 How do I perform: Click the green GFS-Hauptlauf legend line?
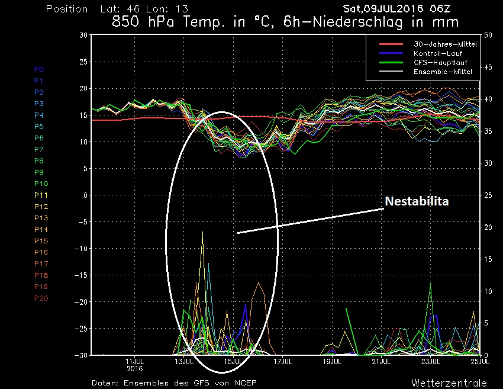[391, 62]
